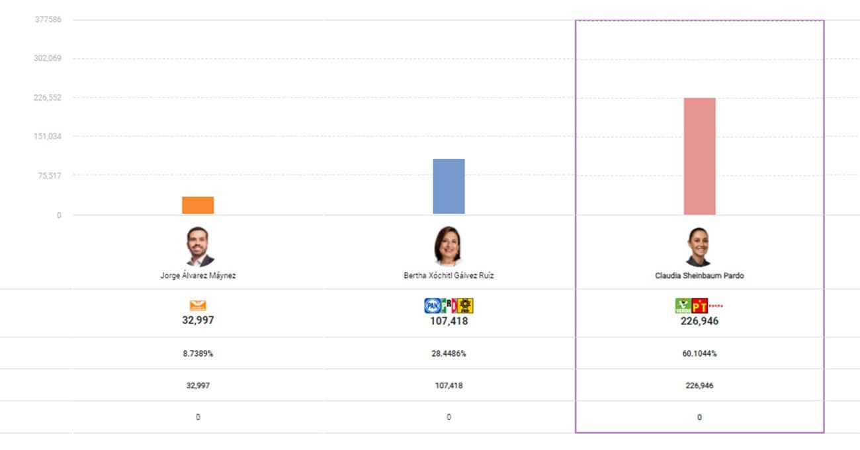Click the red PT party logo
Image resolution: width=860 pixels, height=450 pixels.
[x=700, y=306]
